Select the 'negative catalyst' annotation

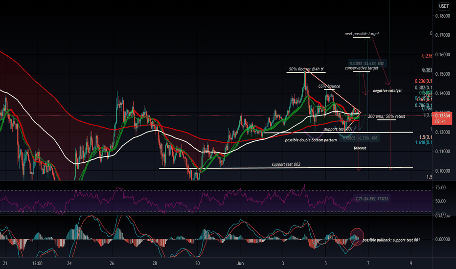pyautogui.click(x=387, y=91)
